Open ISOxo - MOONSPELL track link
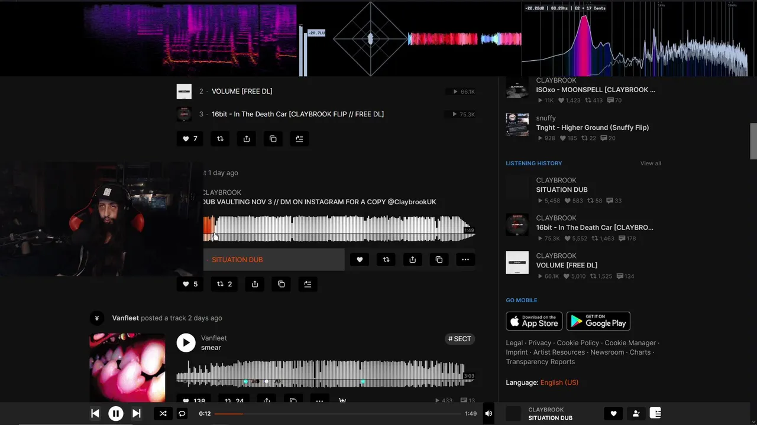Image resolution: width=757 pixels, height=425 pixels. coord(596,90)
